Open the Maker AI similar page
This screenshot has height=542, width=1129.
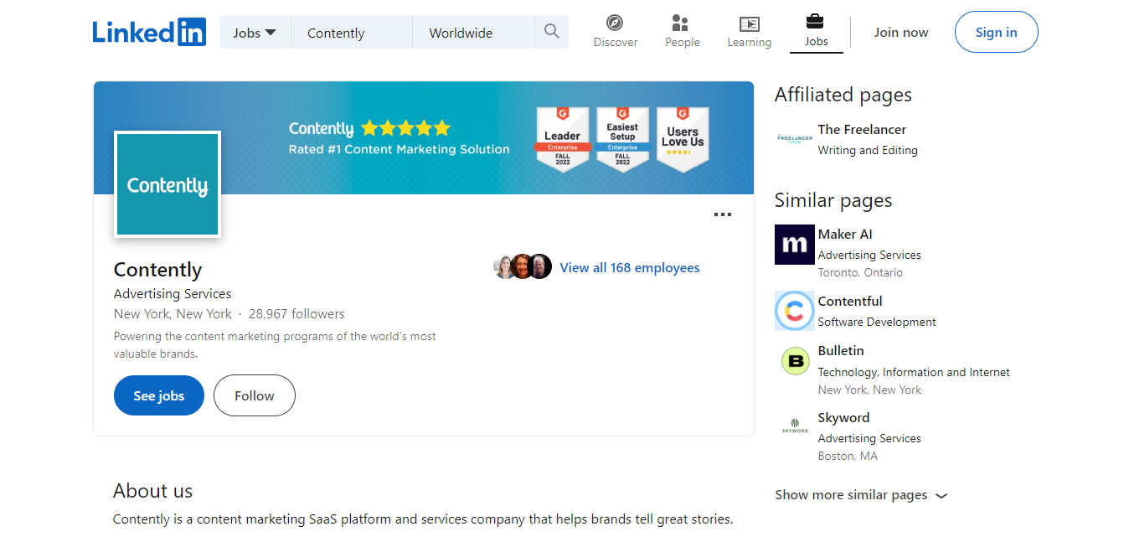845,235
